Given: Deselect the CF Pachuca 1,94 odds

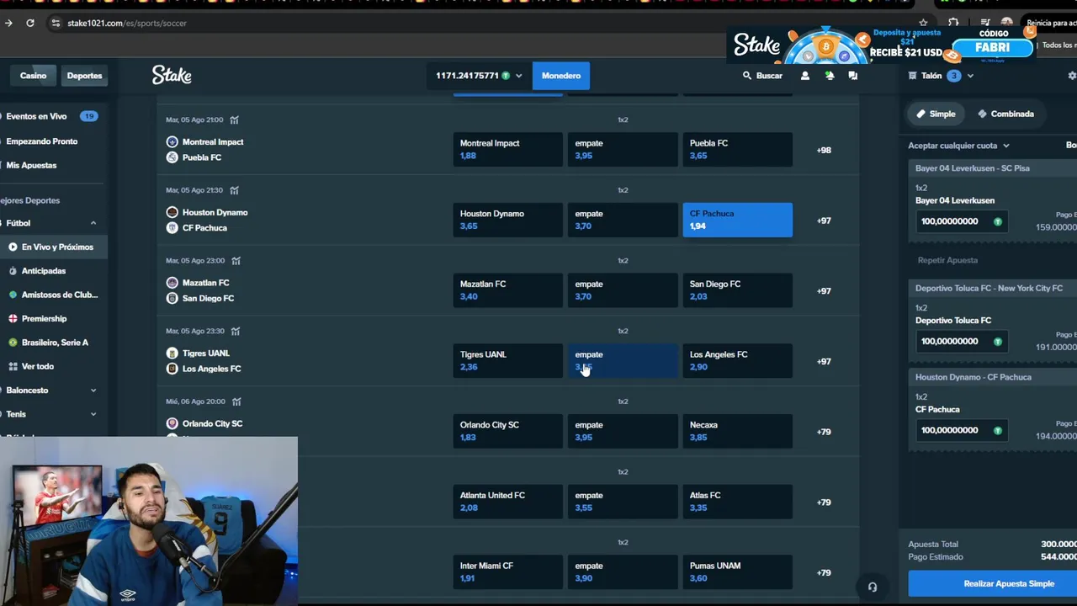Looking at the screenshot, I should pos(737,220).
